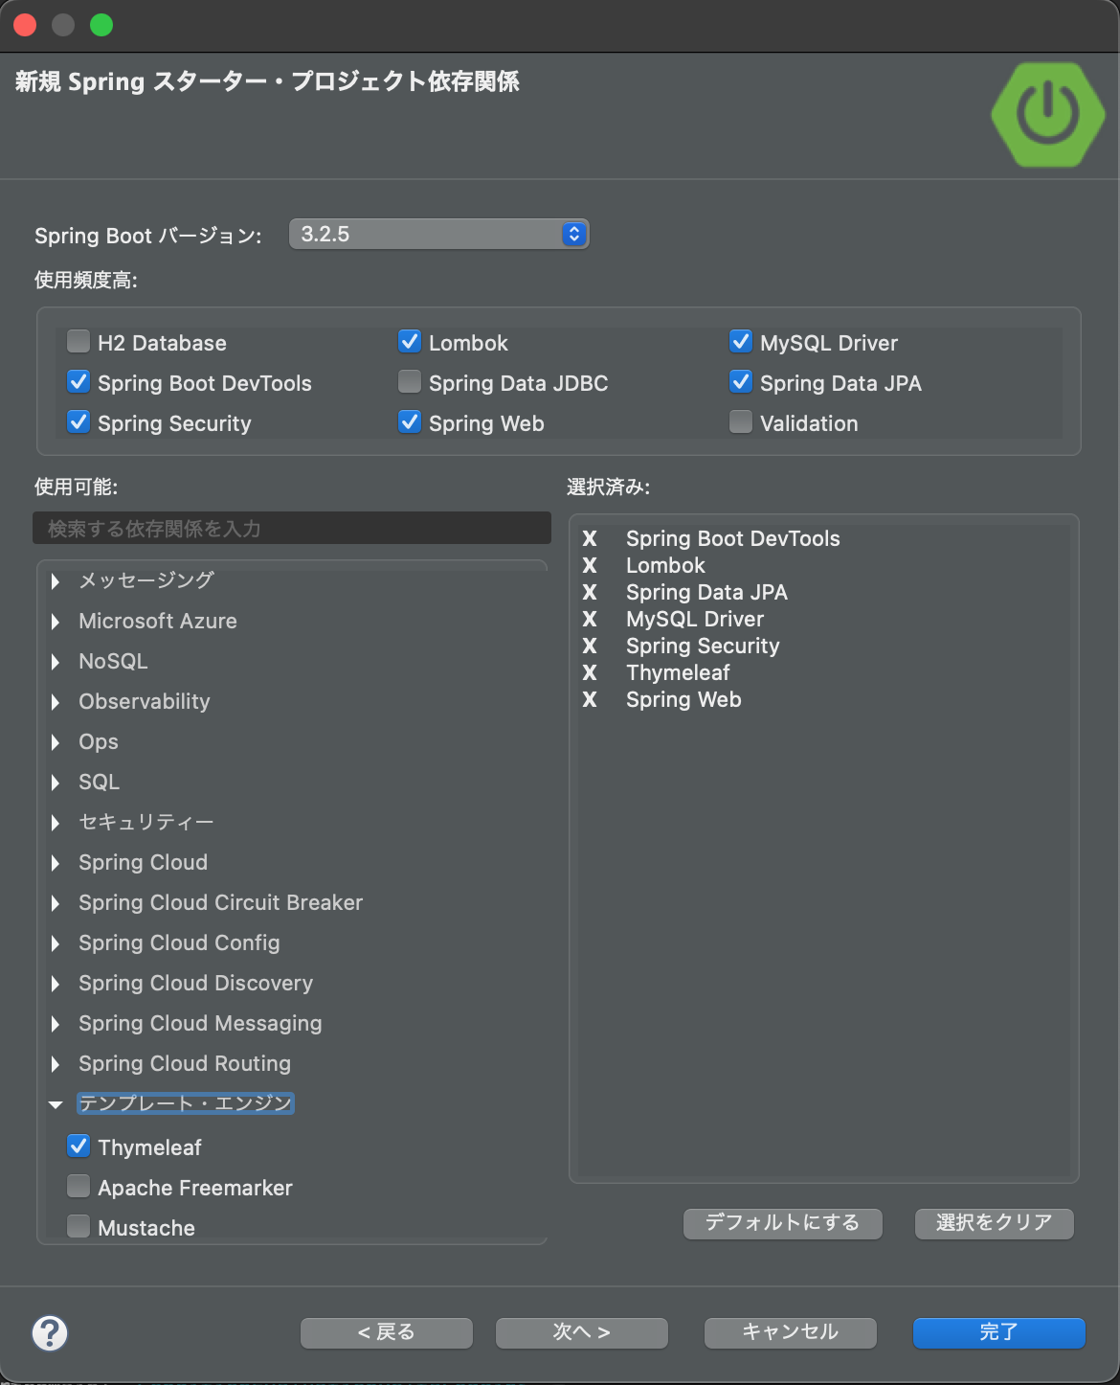Remove Lombok using its X icon

click(590, 565)
